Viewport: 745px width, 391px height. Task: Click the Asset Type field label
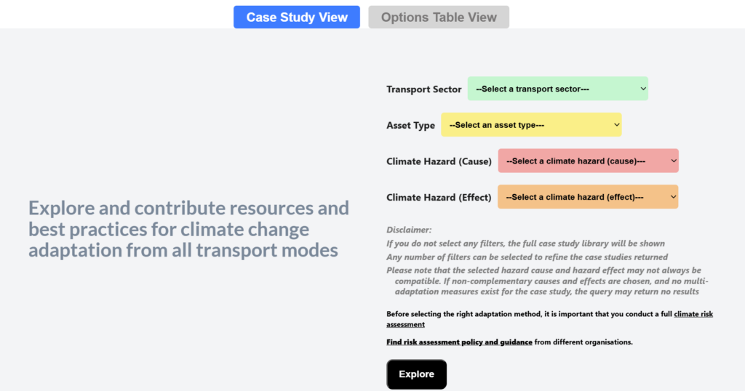pyautogui.click(x=410, y=126)
